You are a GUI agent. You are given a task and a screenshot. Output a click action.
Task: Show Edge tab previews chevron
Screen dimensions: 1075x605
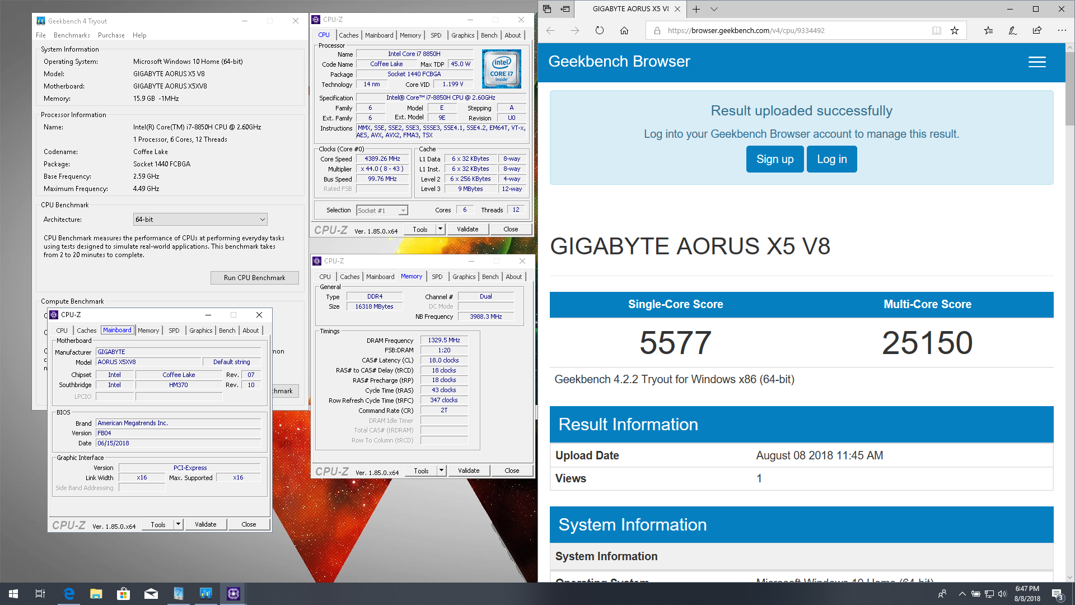point(714,9)
